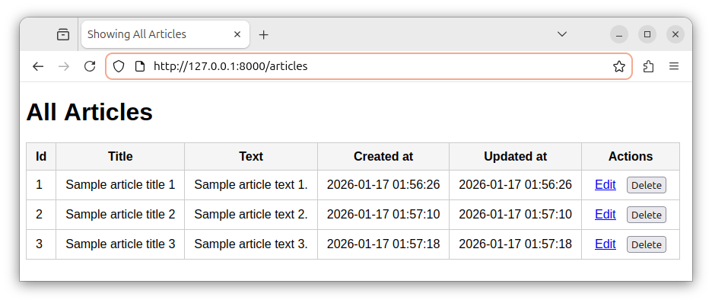This screenshot has height=303, width=712.
Task: Open a new tab with plus
Action: 263,34
